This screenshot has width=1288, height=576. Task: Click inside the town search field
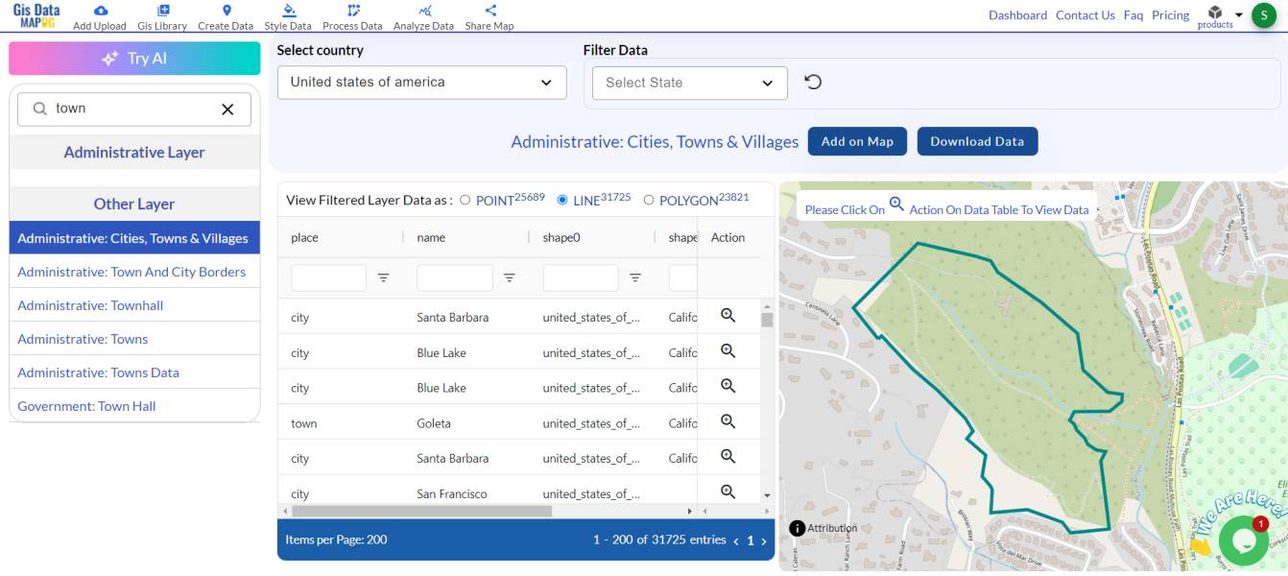tap(125, 108)
